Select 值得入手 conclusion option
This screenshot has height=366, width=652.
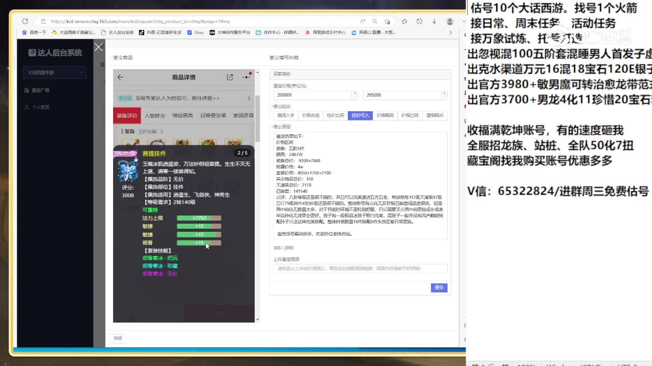click(x=286, y=115)
